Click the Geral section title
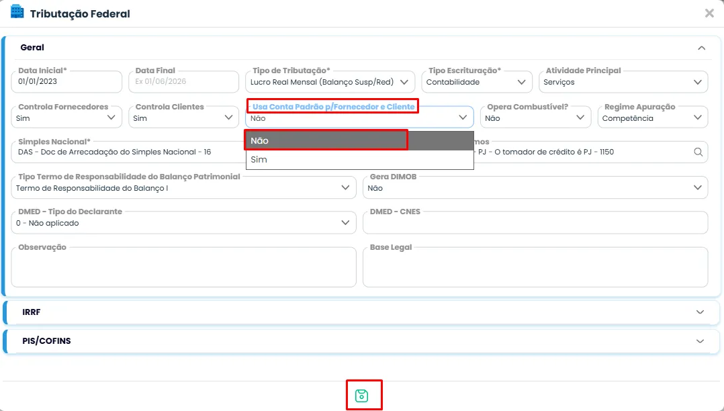Image resolution: width=724 pixels, height=411 pixels. 32,48
